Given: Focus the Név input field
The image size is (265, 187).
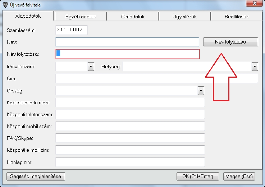Looking at the screenshot, I should click(127, 42).
